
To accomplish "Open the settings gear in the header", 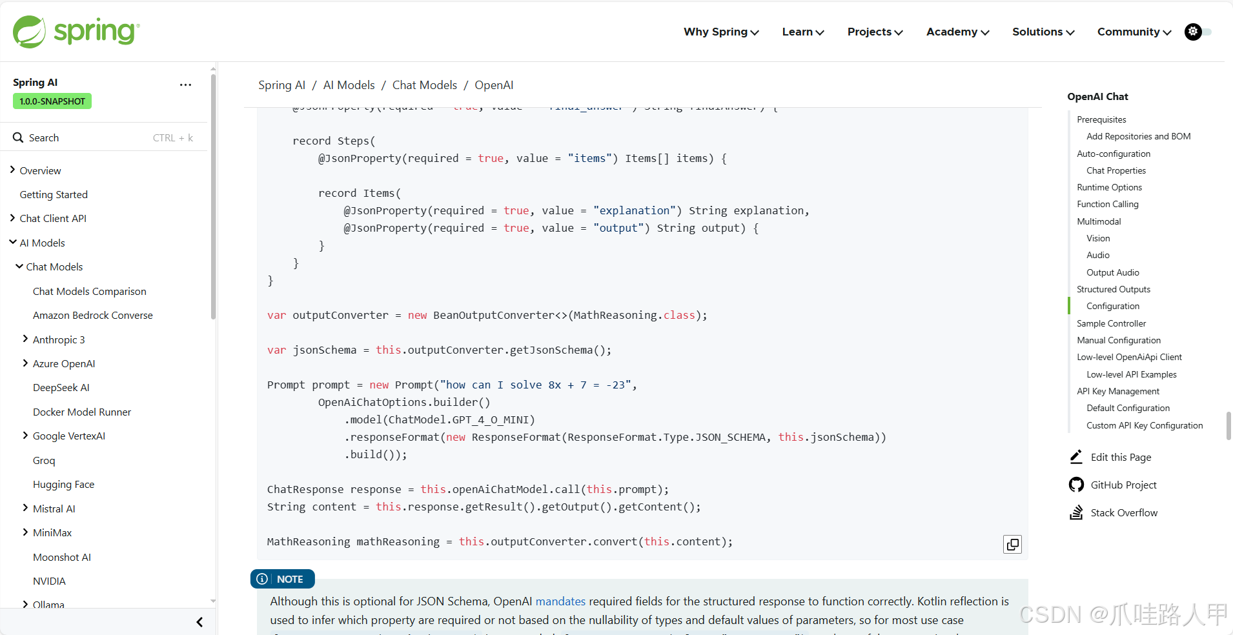I will tap(1193, 32).
